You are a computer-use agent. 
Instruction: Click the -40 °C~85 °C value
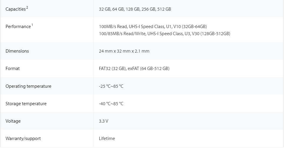point(111,104)
